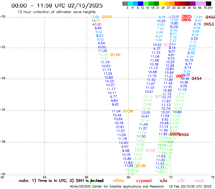Click the cyan 6 ft legend swatch
215x189 pixels.
tap(130, 3)
